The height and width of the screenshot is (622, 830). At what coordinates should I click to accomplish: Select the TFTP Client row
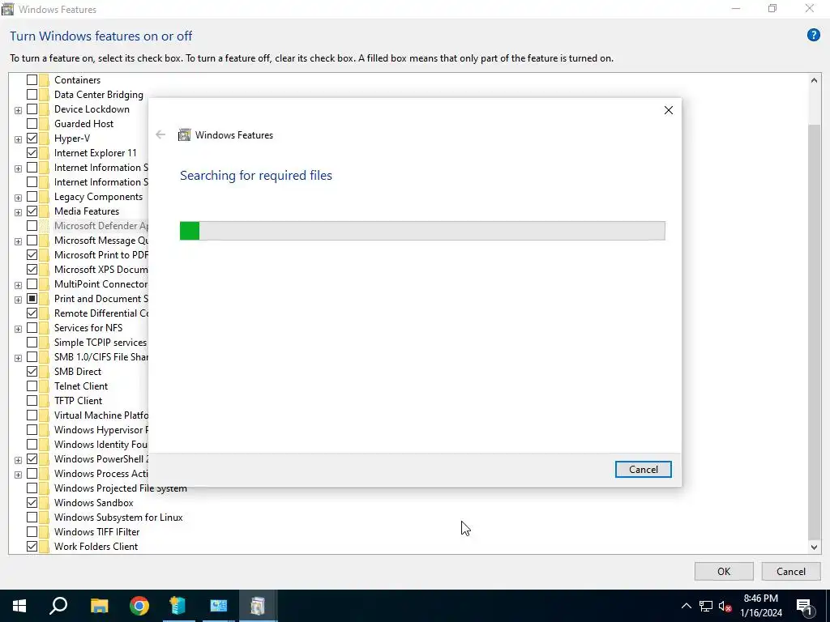(x=78, y=400)
